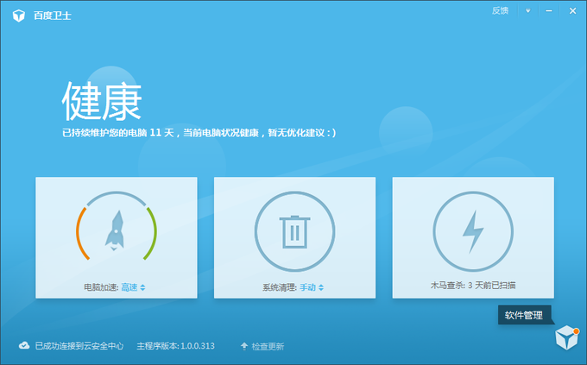Click the rocket icon for 电脑加速

point(117,230)
